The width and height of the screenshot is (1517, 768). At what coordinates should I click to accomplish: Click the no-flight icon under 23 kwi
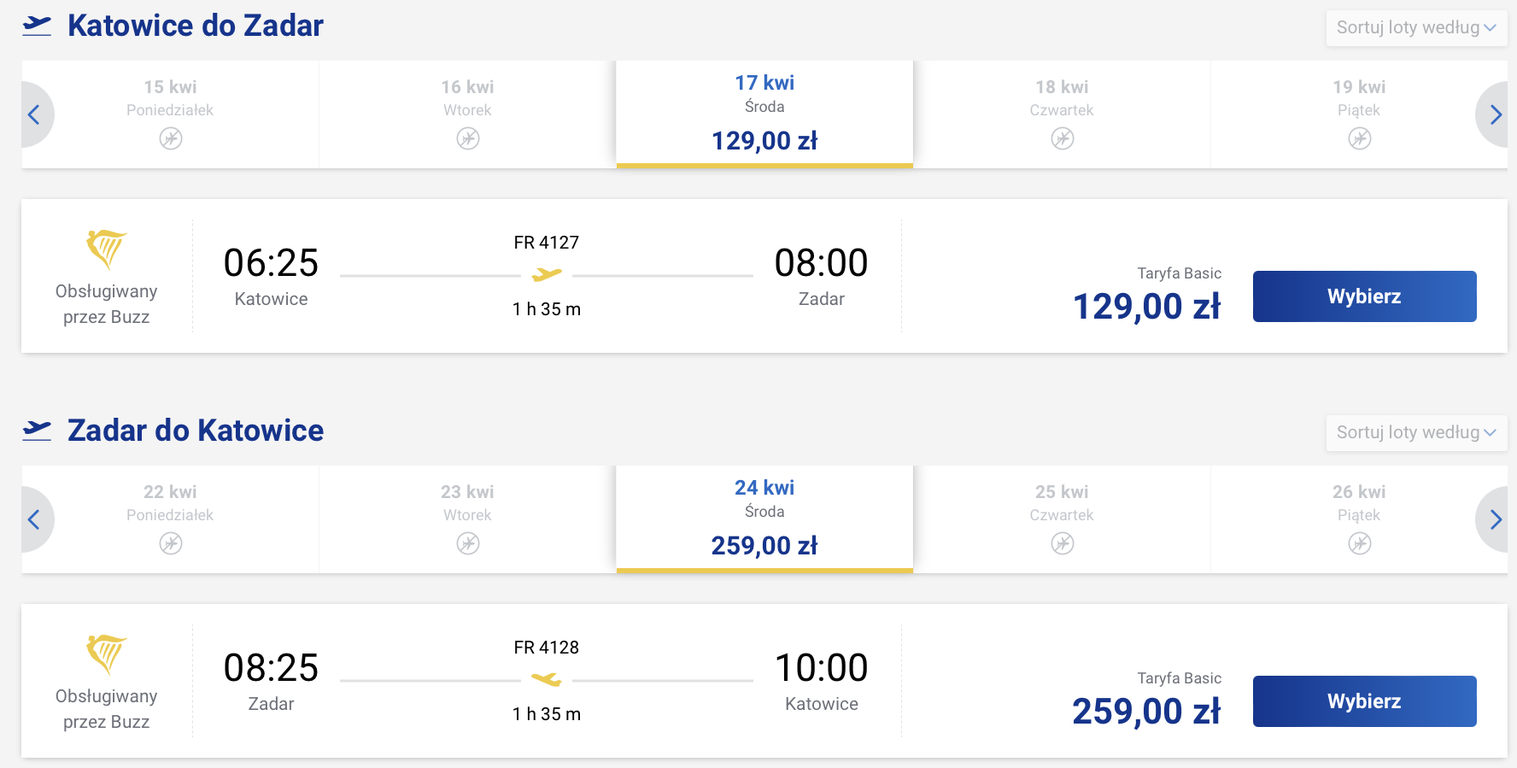coord(467,543)
